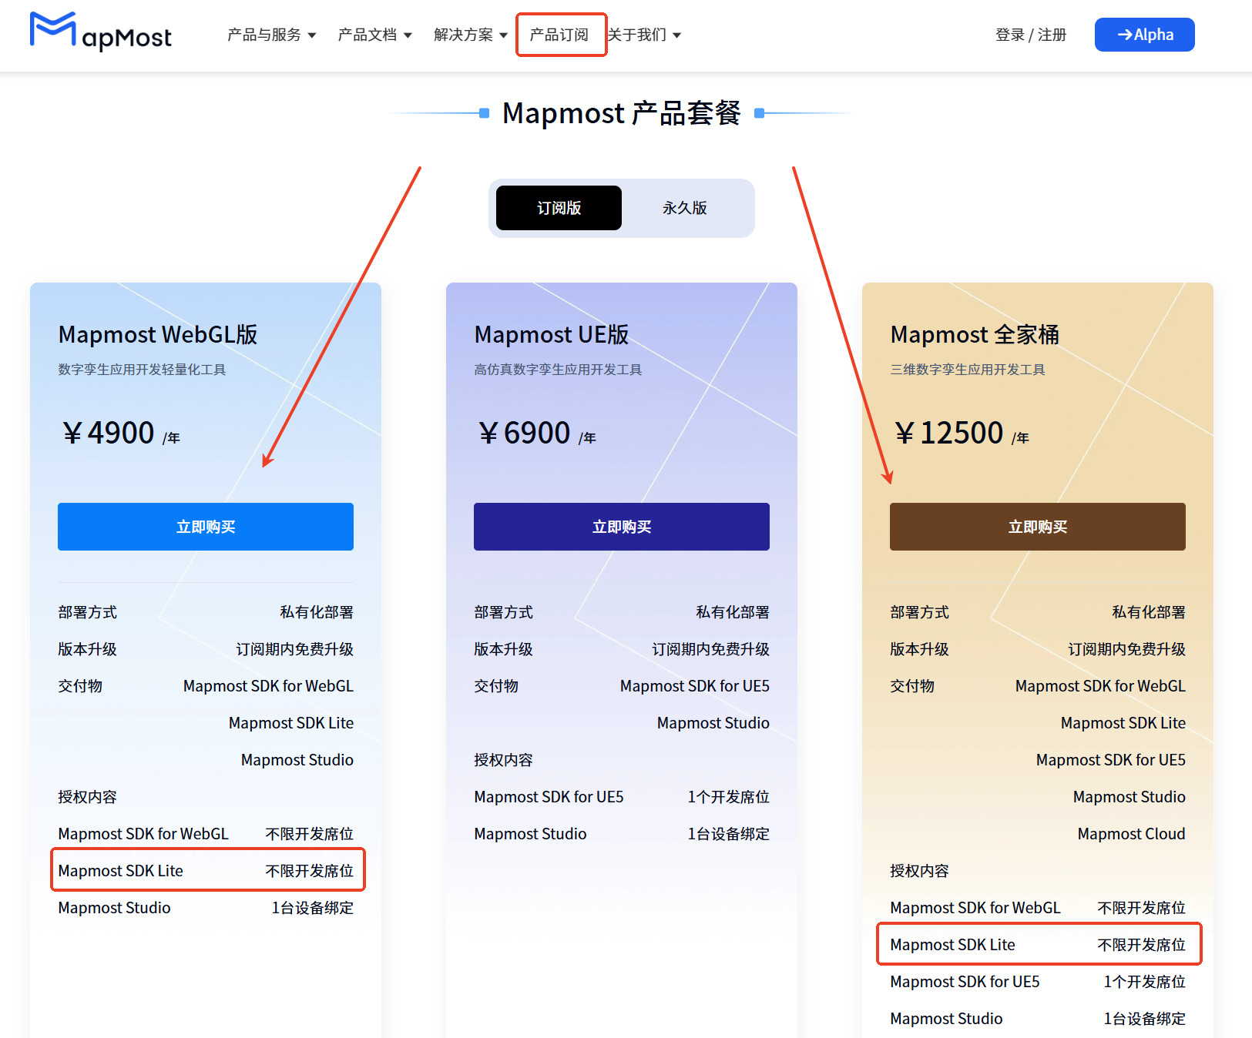The height and width of the screenshot is (1038, 1252).
Task: Click 1个开发席位 in the 全家桶 card
Action: pyautogui.click(x=1144, y=982)
